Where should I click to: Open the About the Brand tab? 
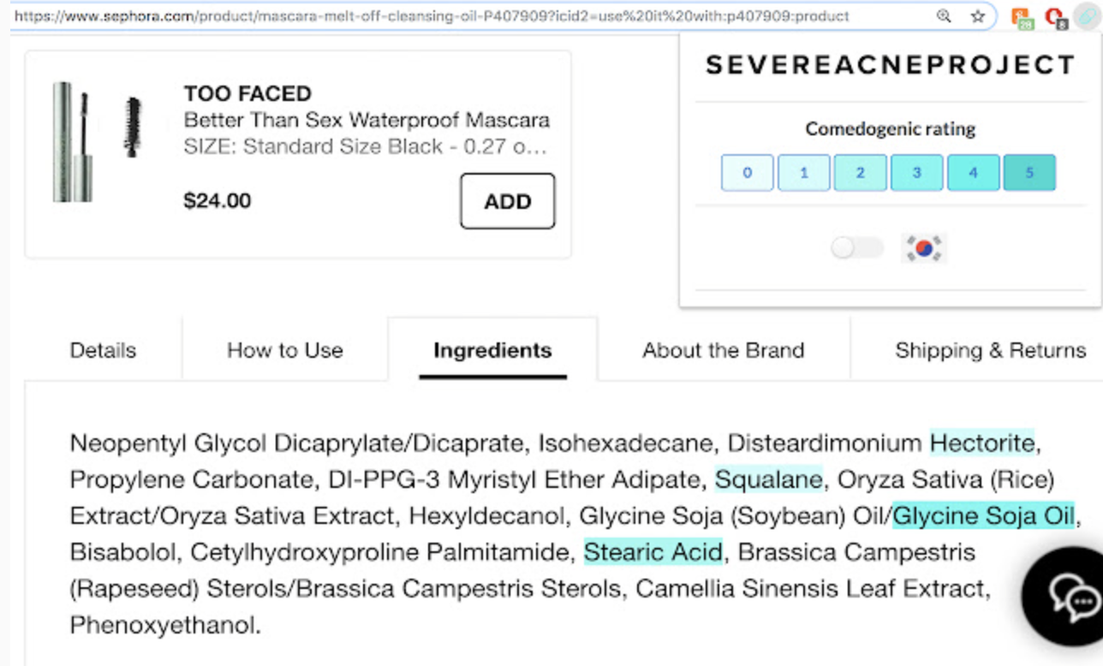(724, 350)
